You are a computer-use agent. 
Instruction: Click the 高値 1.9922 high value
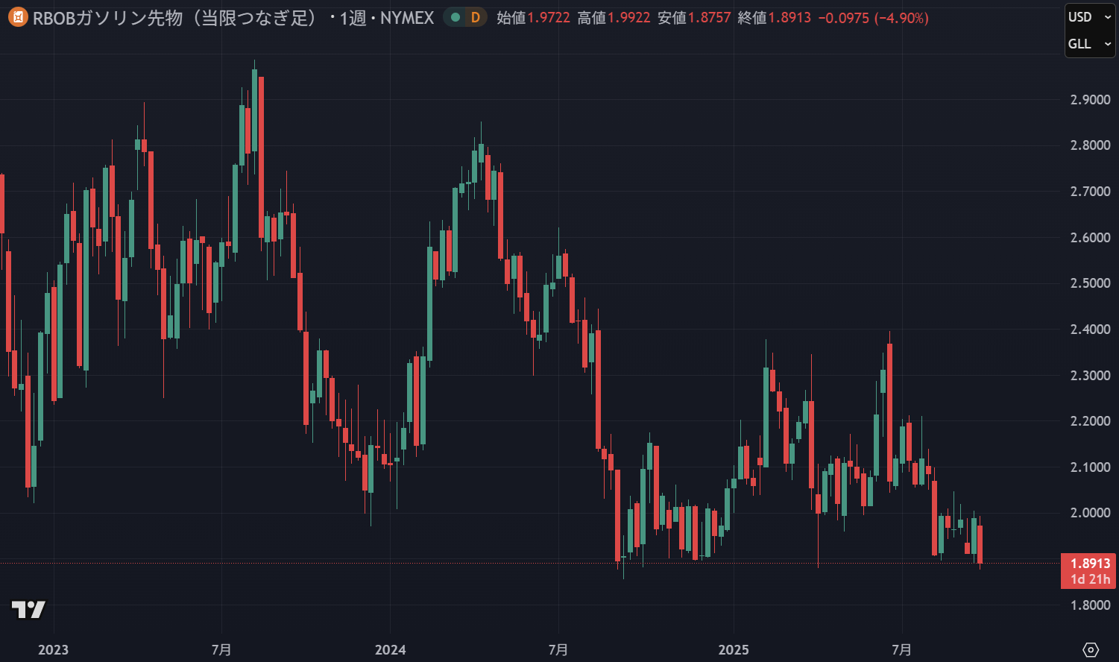click(x=628, y=17)
